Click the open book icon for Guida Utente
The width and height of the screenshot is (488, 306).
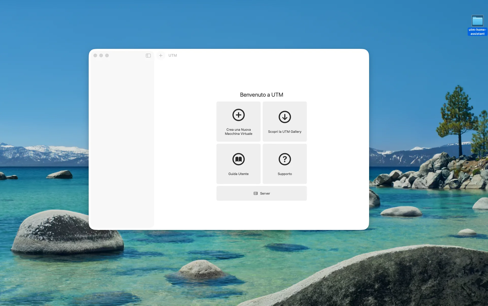click(238, 159)
